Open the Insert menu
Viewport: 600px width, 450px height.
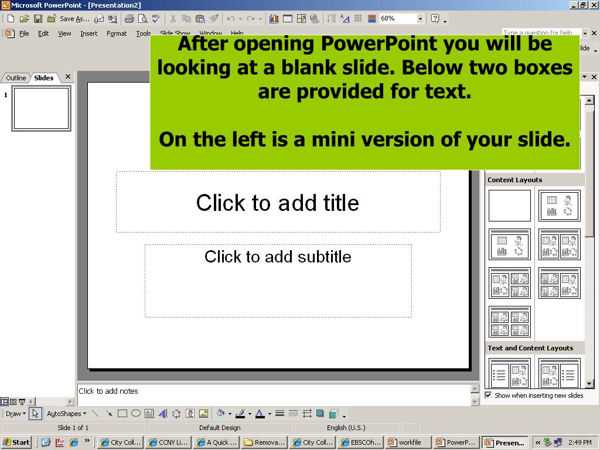(89, 33)
